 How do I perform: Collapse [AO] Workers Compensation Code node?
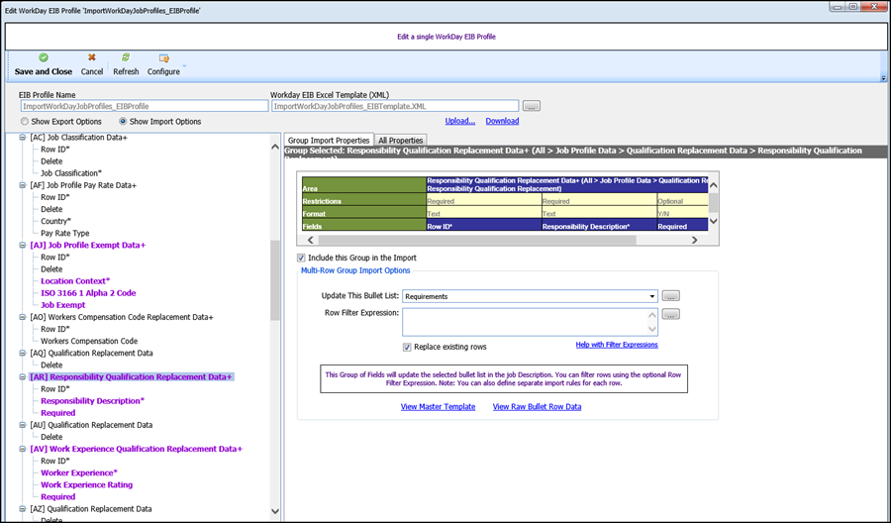pos(23,317)
